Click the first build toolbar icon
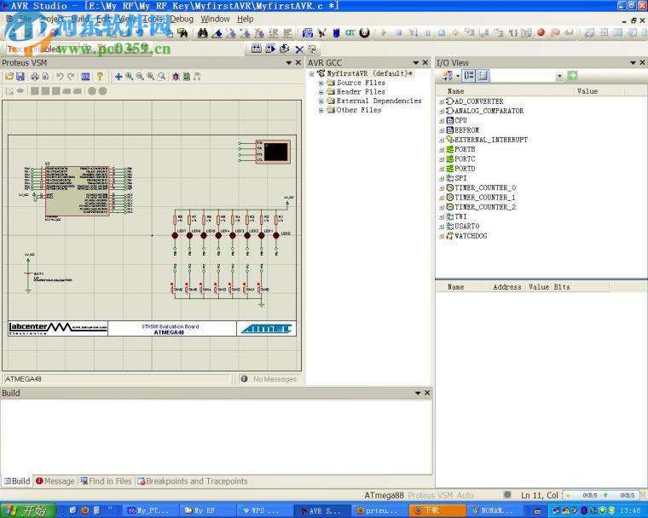 pyautogui.click(x=257, y=49)
